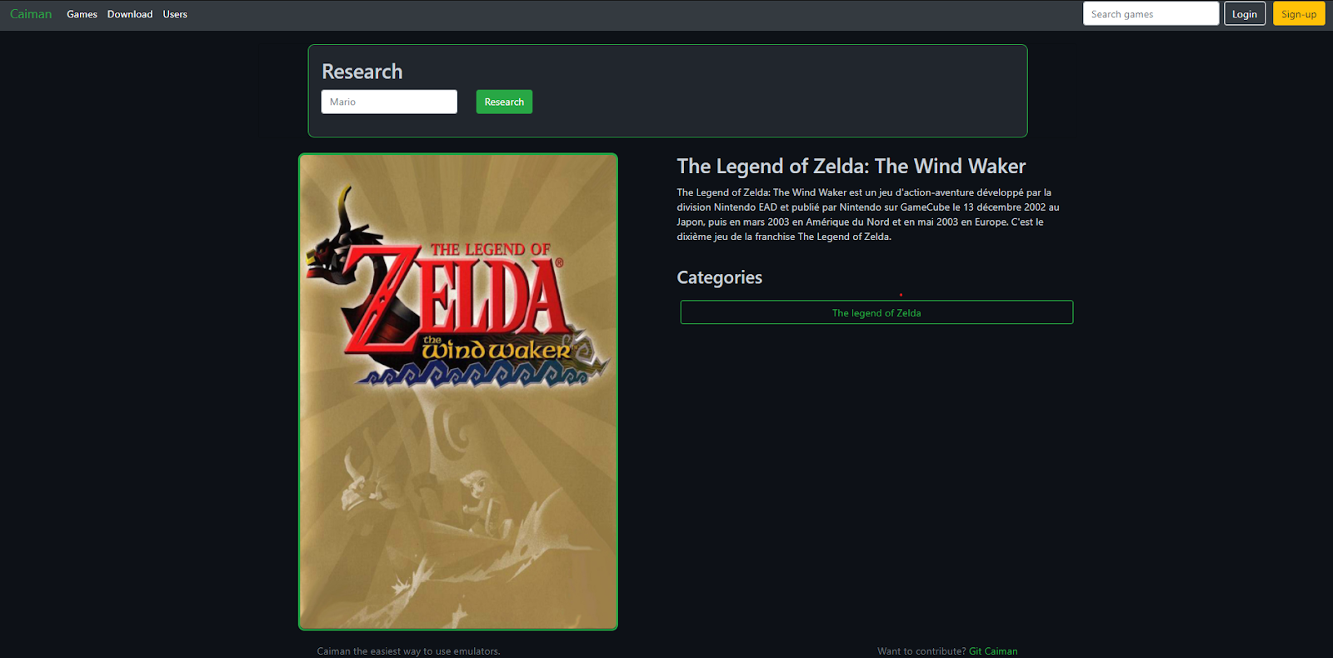Click the Wind Waker description paragraph
This screenshot has width=1333, height=658.
click(x=868, y=214)
